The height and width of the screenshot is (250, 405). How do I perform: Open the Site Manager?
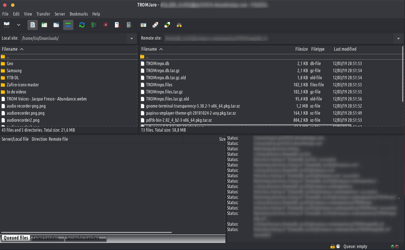[x=7, y=25]
